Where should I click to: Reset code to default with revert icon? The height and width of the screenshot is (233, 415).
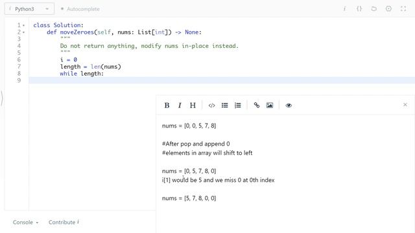[373, 8]
